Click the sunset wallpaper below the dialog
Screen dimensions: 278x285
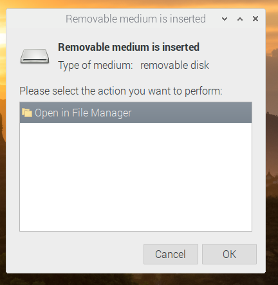[x=139, y=279]
